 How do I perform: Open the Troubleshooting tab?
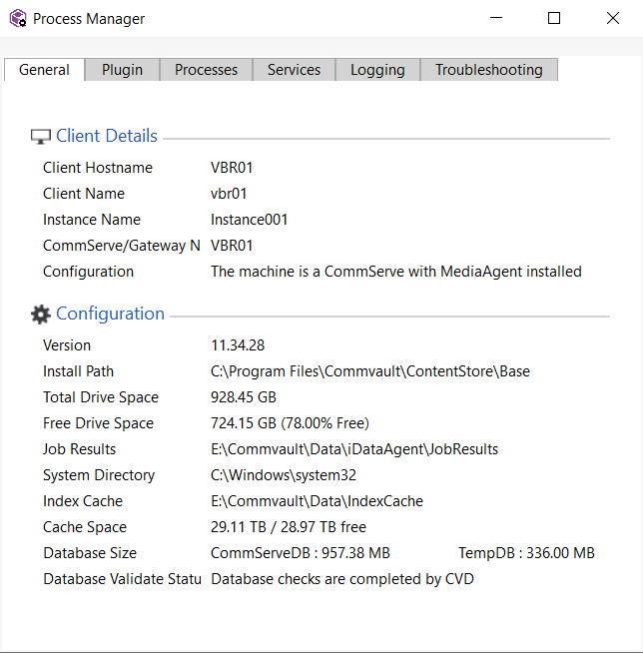click(x=488, y=70)
